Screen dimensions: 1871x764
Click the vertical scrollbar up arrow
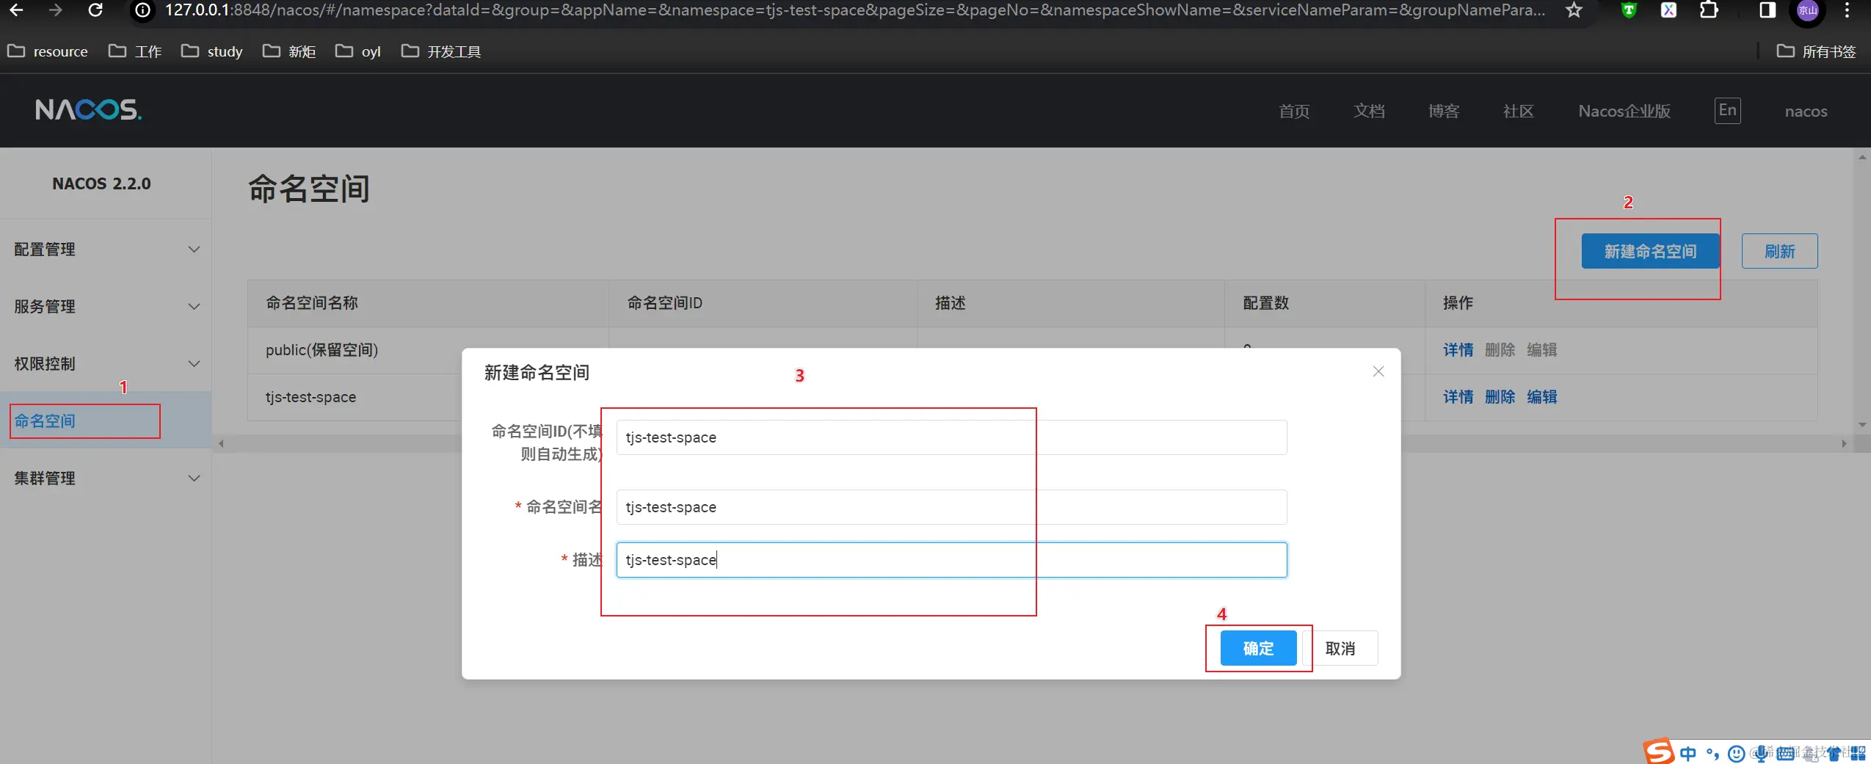pos(1862,157)
